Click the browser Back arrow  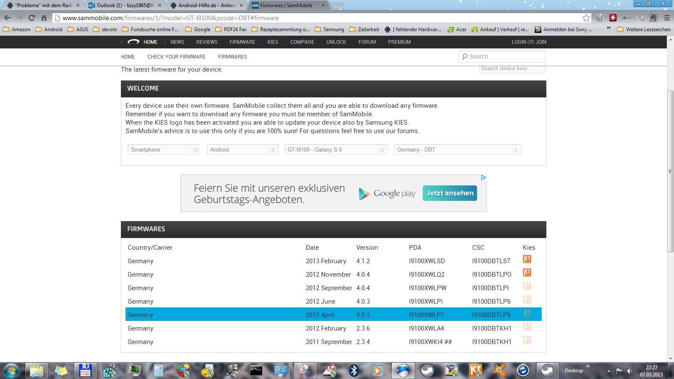7,18
